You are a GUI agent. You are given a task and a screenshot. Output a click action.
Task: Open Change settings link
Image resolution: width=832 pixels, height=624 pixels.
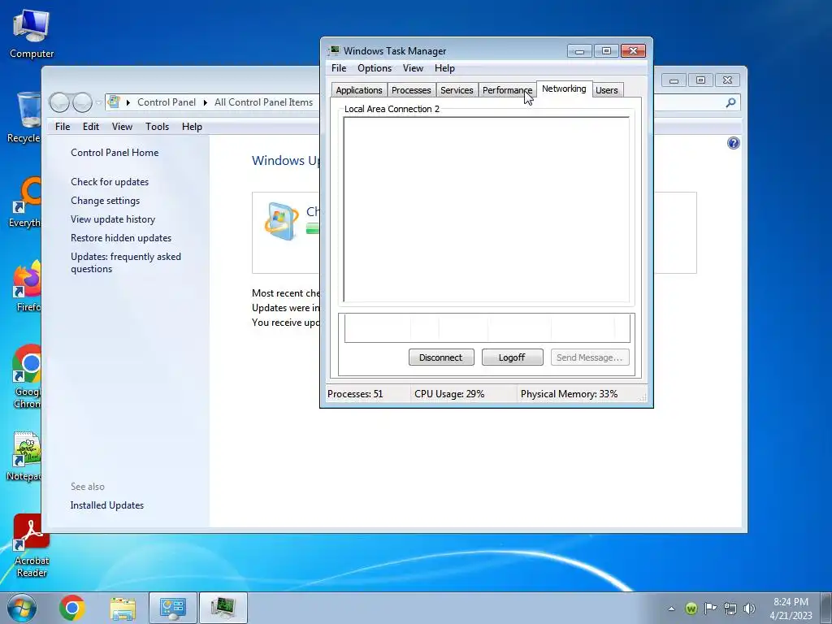[105, 201]
